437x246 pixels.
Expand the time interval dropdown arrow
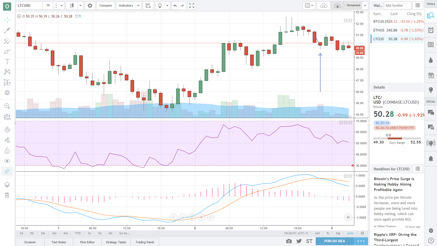tap(62, 5)
